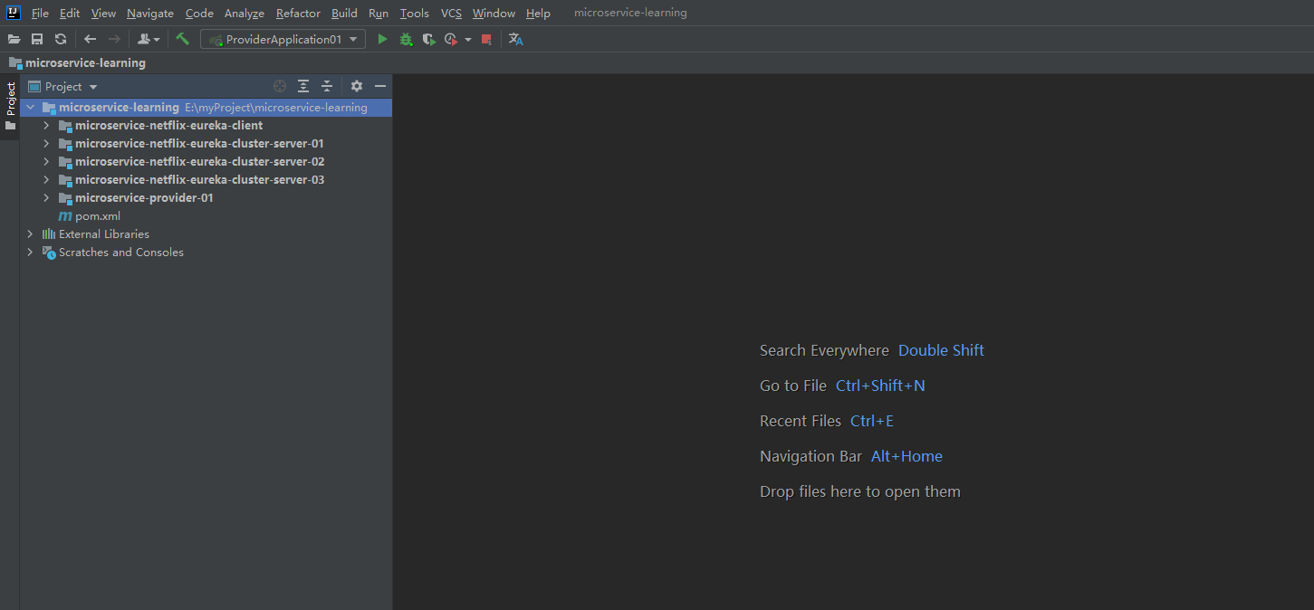Expand microservice-netflix-eureka-cluster-server-01 arrow
This screenshot has width=1314, height=610.
pos(46,143)
